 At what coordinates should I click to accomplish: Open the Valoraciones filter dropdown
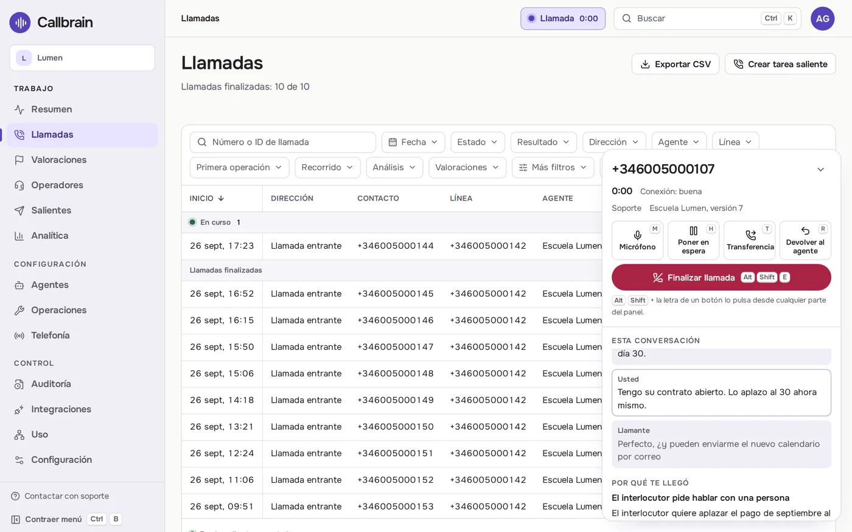[x=467, y=168]
